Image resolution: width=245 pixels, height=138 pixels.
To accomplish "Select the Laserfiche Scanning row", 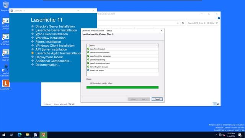I will tap(122, 60).
